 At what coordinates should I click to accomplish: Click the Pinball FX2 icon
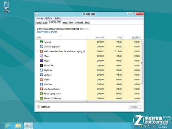[x=41, y=65]
